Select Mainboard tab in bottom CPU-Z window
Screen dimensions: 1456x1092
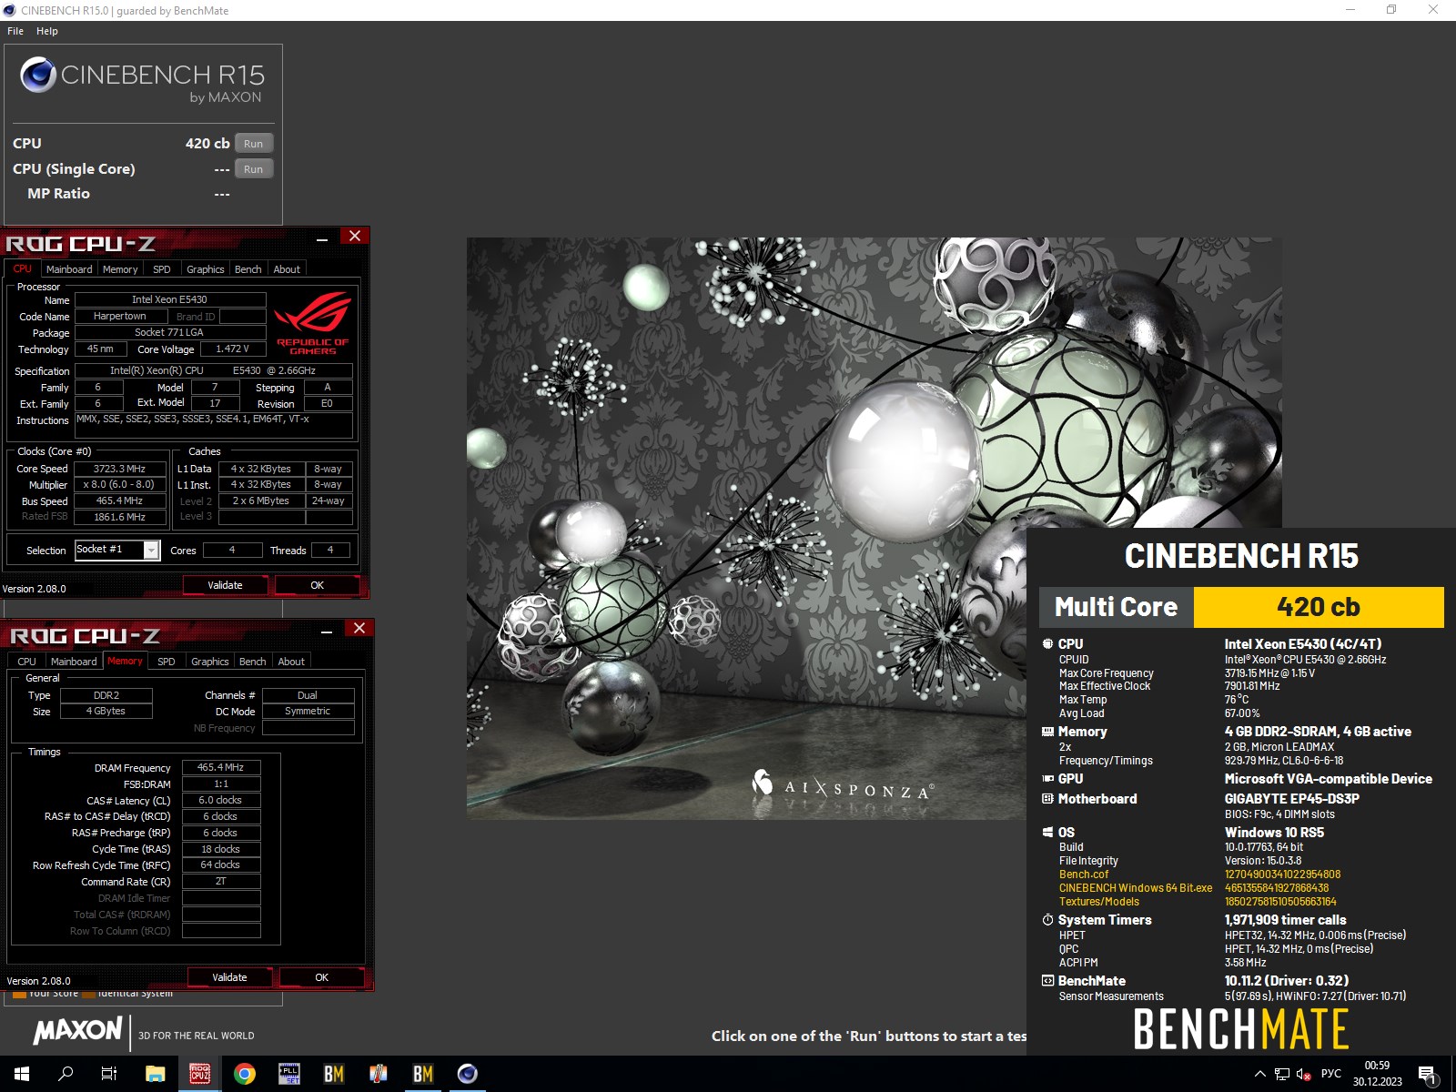point(74,662)
